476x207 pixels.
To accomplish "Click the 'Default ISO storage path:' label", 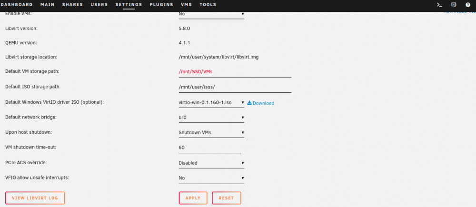I will click(x=33, y=87).
